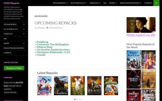Image resolution: width=162 pixels, height=101 pixels.
Task: Expand Updates List arrow in top navigation
Action: 100,3
